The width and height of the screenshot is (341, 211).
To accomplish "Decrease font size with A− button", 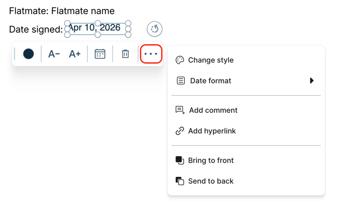I will click(54, 54).
